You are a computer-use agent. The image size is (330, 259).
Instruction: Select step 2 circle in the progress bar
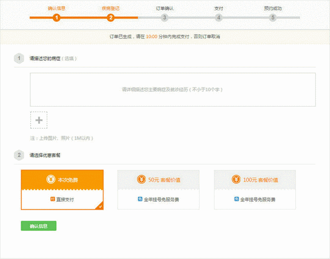pyautogui.click(x=111, y=18)
